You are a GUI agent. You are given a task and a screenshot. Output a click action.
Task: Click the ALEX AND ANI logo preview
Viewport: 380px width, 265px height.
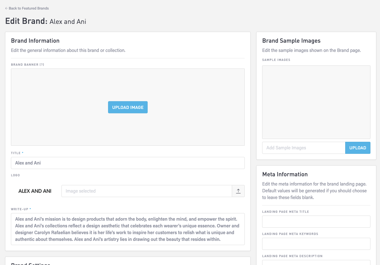pyautogui.click(x=35, y=191)
